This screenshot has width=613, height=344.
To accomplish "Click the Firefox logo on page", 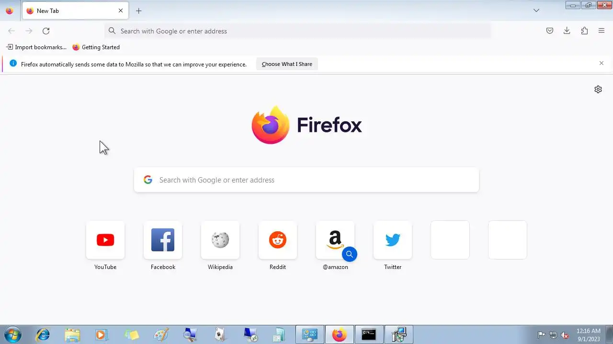I will click(306, 125).
